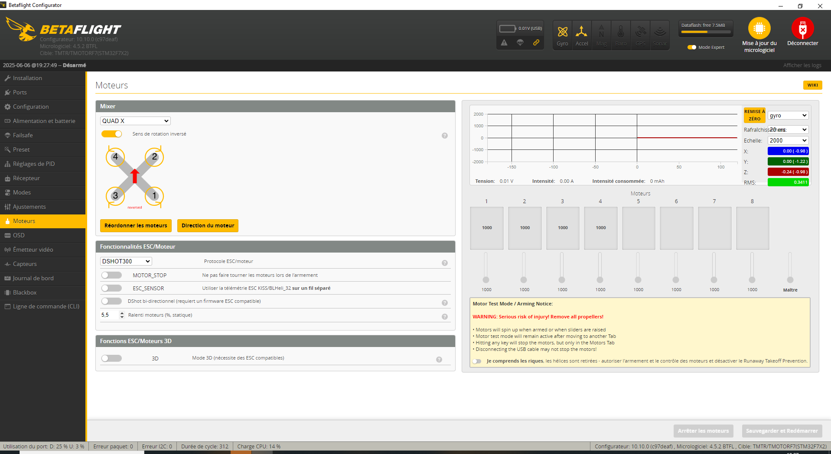The width and height of the screenshot is (831, 454).
Task: Click the Ralenti moteurs value field
Action: click(109, 315)
